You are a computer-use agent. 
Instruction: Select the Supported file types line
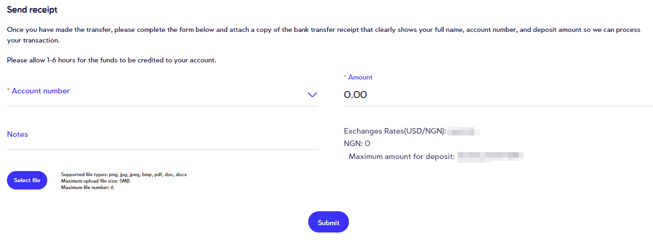(124, 175)
